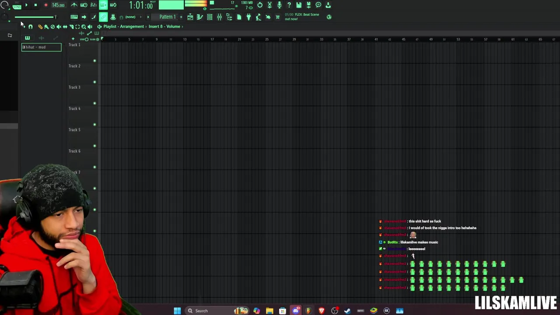
Task: Select the paint brush tool
Action: click(x=46, y=27)
